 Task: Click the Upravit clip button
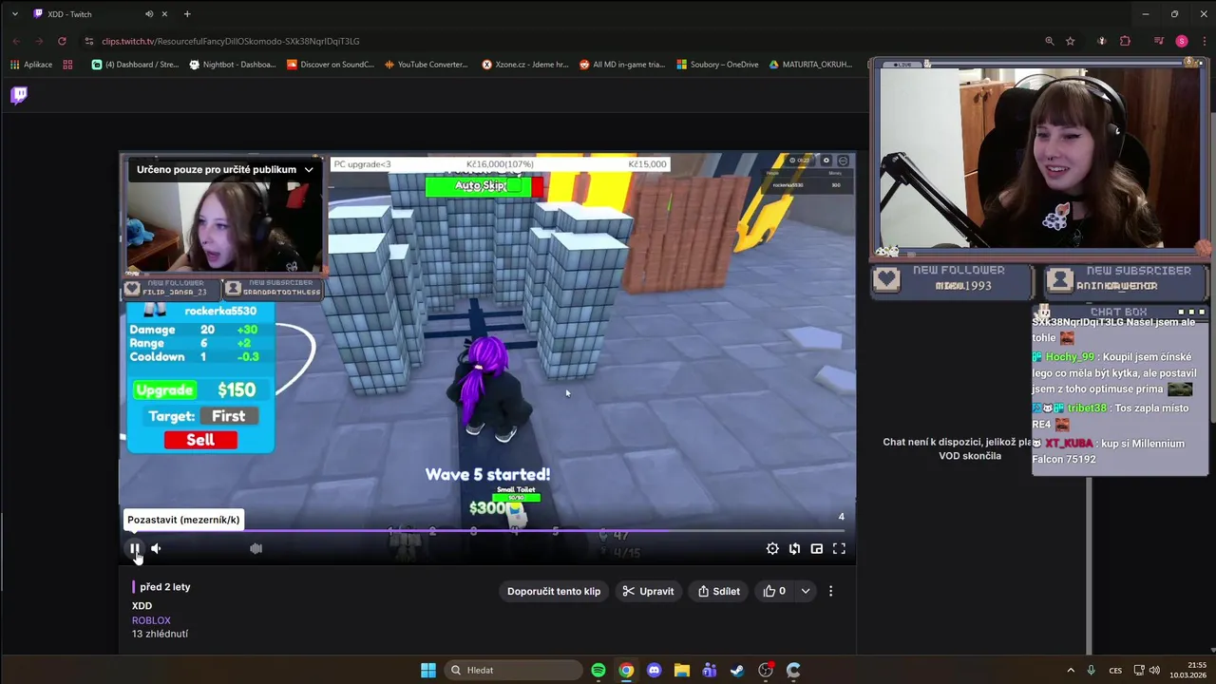point(648,591)
